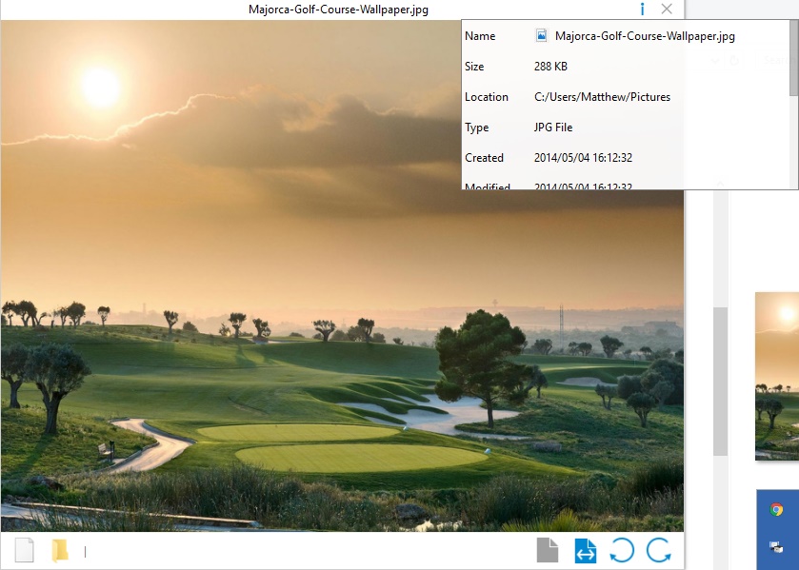Click the title 'Majorca-Golf-Course-Wallpaper.jpg' at window top

338,10
